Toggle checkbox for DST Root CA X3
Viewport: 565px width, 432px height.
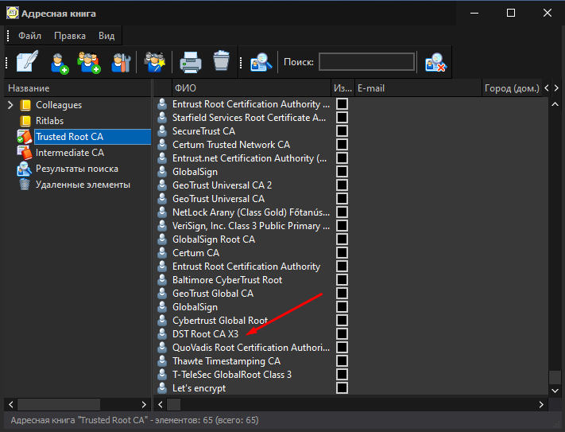[342, 334]
